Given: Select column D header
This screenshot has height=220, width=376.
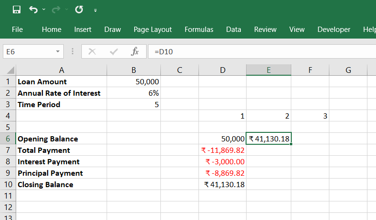Looking at the screenshot, I should click(x=222, y=70).
